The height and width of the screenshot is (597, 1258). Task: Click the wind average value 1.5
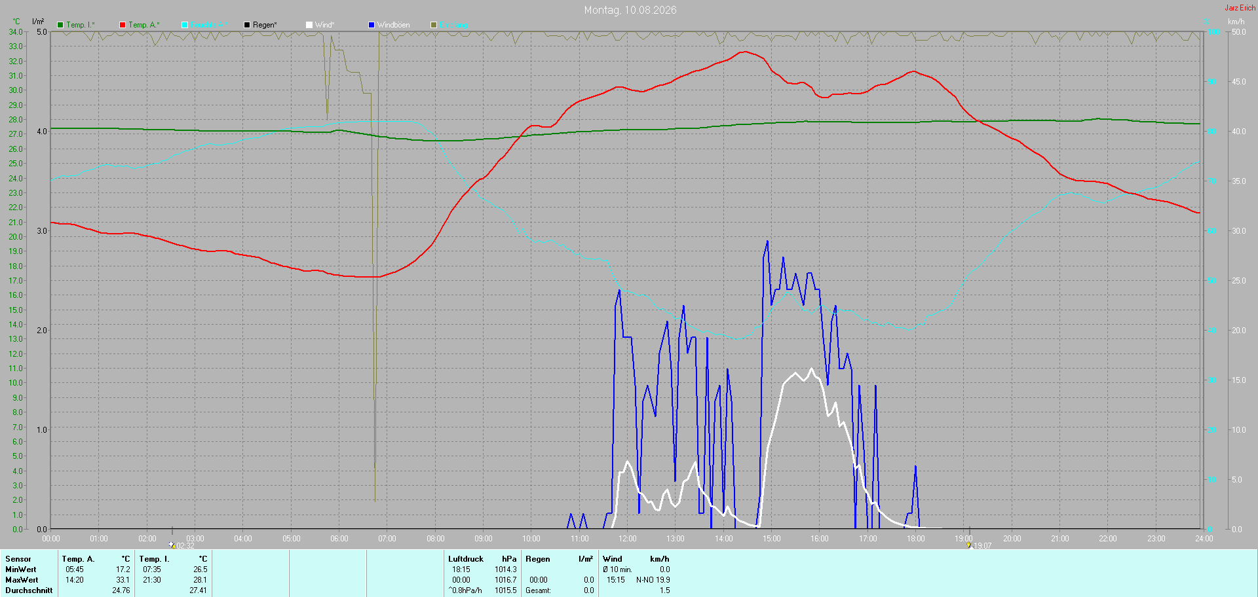[665, 590]
